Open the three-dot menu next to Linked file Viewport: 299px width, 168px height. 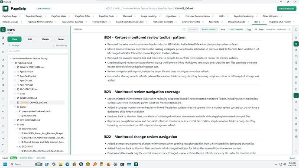(289, 29)
